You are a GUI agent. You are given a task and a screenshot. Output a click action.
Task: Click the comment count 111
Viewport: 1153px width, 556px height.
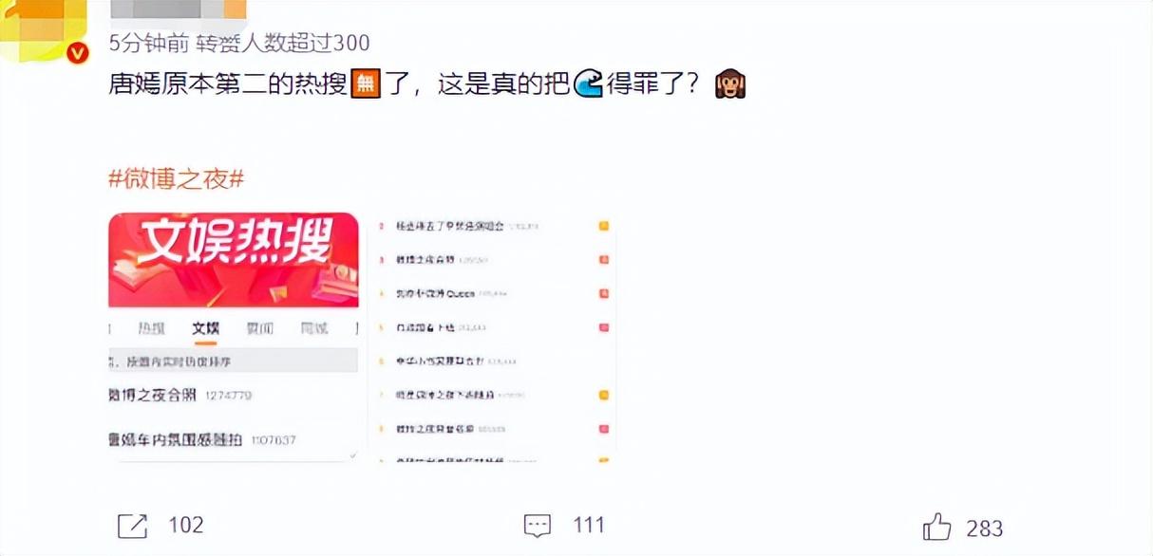589,526
